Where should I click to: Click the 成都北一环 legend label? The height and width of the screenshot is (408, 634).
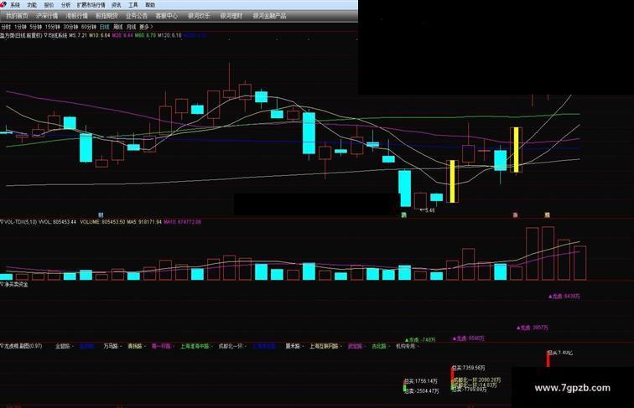(231, 346)
